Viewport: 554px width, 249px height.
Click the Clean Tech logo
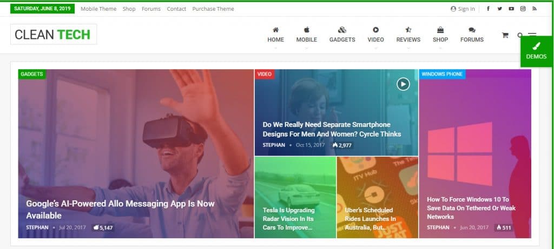[x=54, y=34]
